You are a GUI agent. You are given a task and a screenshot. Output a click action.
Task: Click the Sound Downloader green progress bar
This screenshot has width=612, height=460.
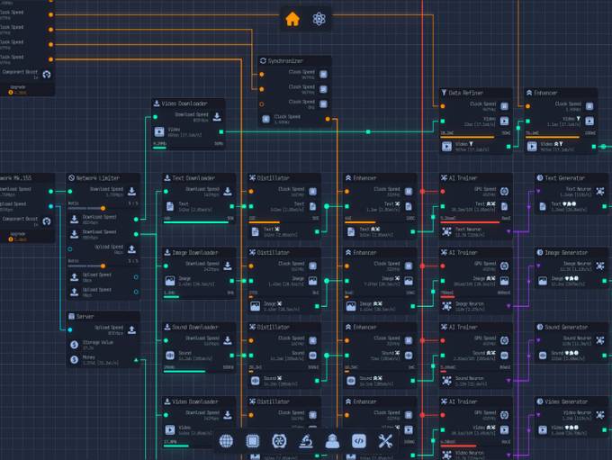[x=184, y=372]
